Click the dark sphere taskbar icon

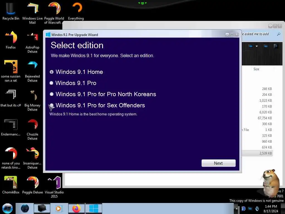click(25, 208)
